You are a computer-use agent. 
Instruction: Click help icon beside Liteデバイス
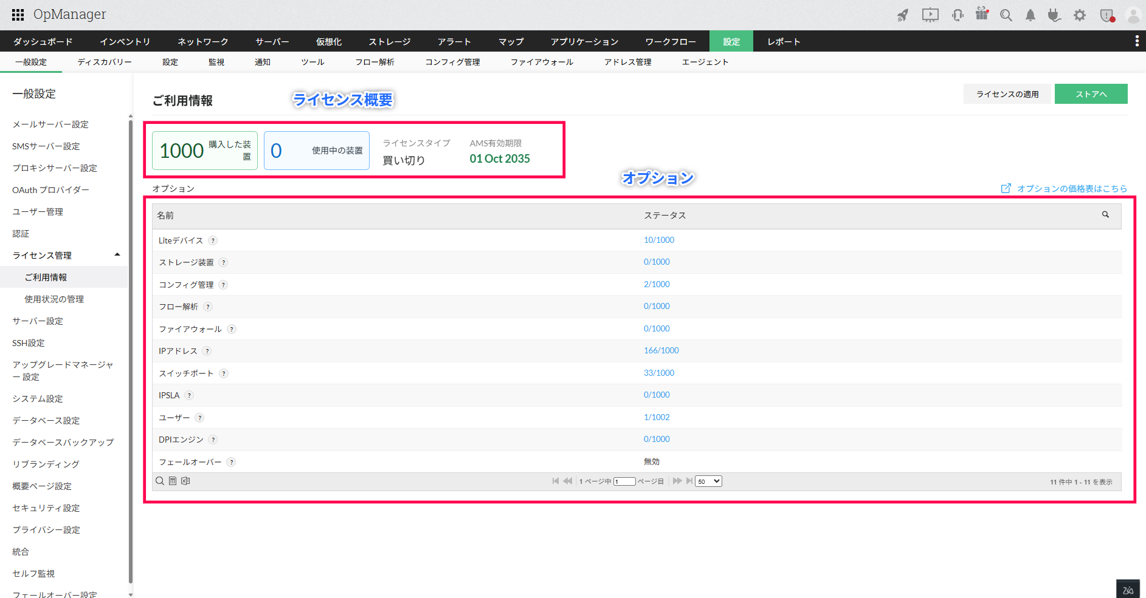pyautogui.click(x=213, y=240)
